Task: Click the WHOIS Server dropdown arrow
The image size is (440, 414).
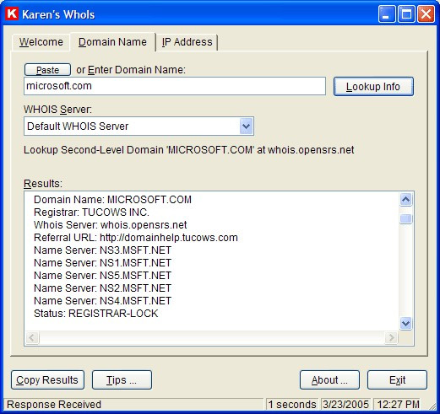Action: click(246, 126)
